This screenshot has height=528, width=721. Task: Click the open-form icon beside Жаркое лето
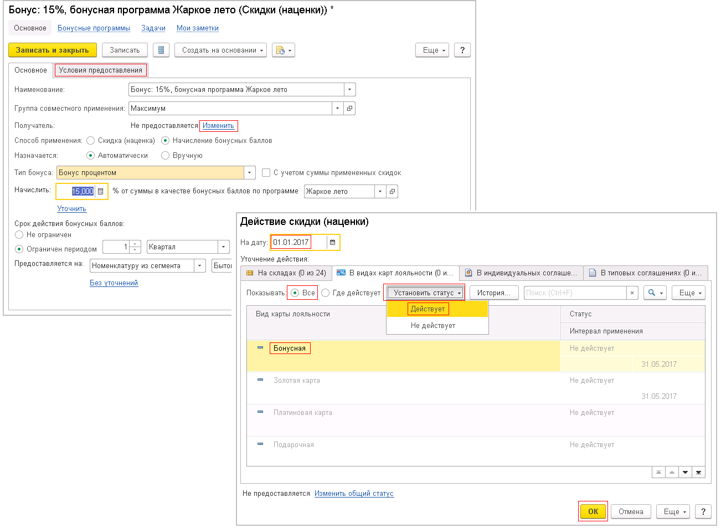[392, 192]
